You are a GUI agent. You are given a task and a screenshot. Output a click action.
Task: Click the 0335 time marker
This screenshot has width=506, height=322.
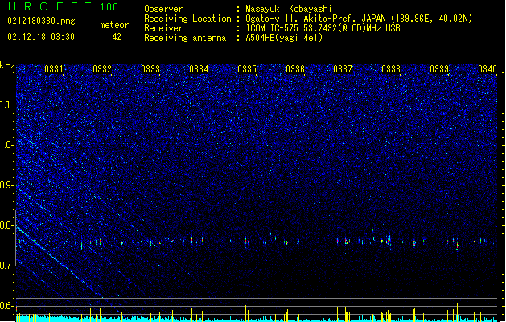click(247, 69)
